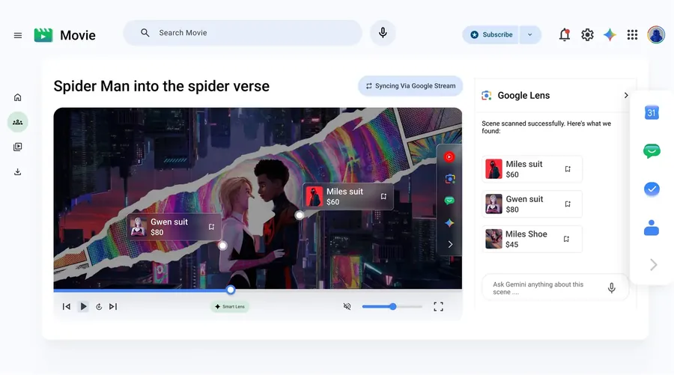Open the Tasks checkmark side icon

pos(652,189)
